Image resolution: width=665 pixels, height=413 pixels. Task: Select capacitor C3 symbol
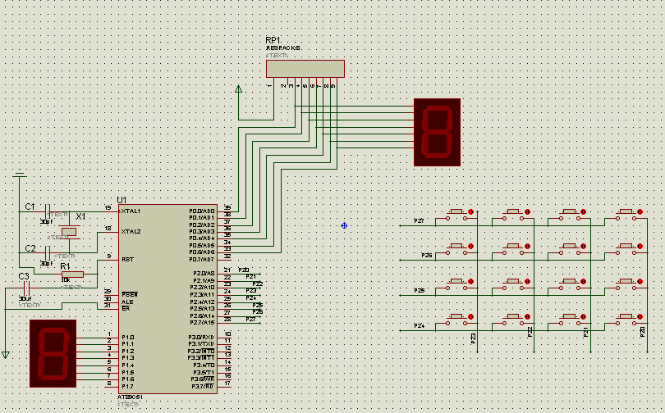point(26,288)
